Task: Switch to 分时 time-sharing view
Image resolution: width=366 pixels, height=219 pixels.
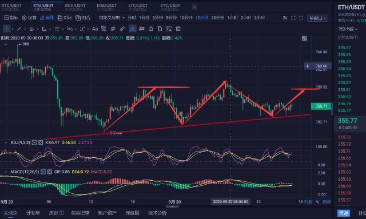Action: (132, 18)
